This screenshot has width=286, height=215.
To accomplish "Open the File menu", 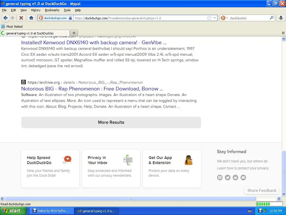I will (4, 10).
